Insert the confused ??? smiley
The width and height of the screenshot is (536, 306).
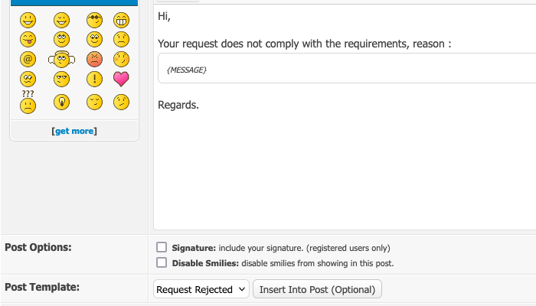pyautogui.click(x=28, y=102)
